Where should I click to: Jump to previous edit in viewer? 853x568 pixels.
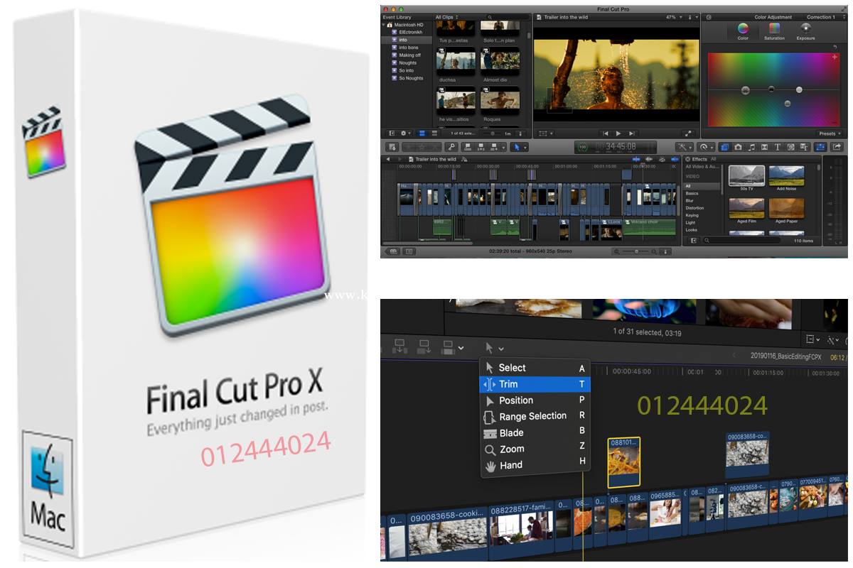tap(605, 133)
